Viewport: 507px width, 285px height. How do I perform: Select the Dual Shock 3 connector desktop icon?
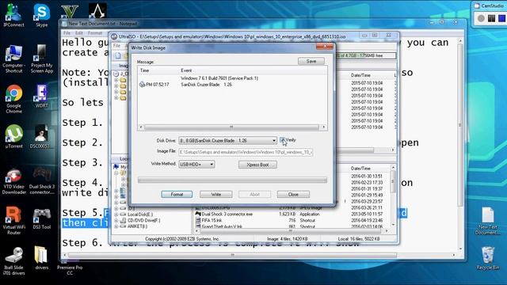[x=42, y=181]
